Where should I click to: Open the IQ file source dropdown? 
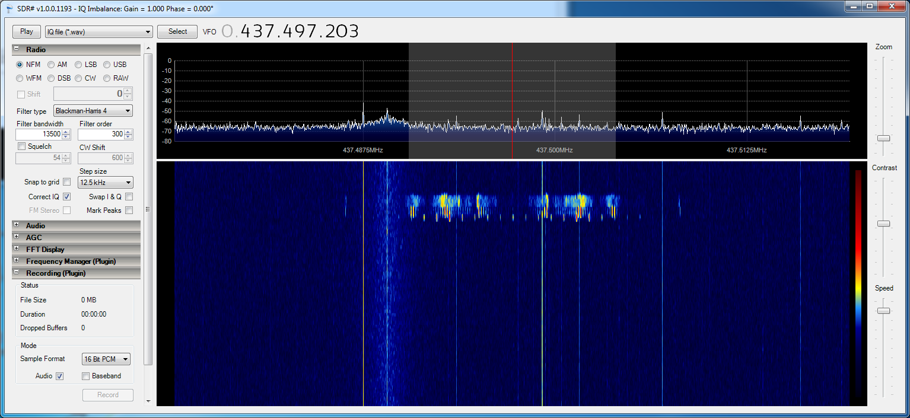[x=99, y=32]
